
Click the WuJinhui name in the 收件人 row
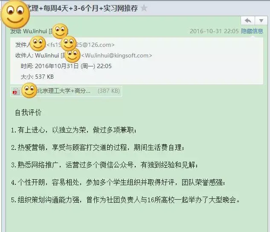click(x=47, y=55)
